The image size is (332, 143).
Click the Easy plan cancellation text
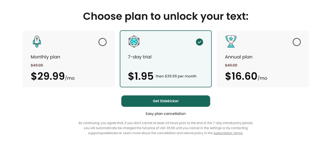[166, 114]
